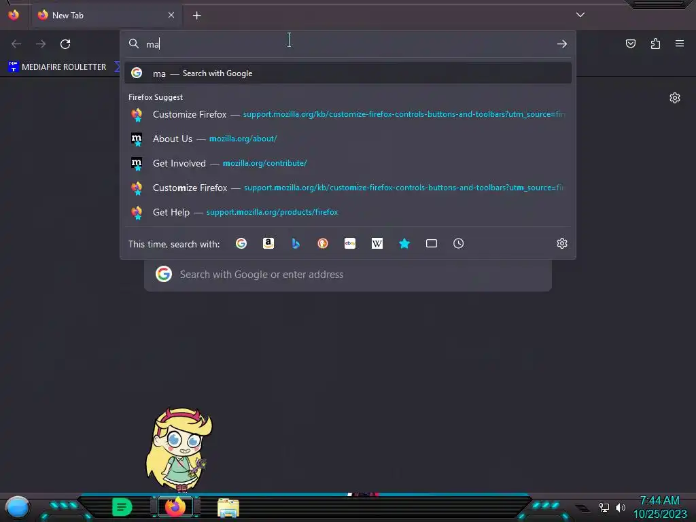Open second Customize Firefox suggestion with bold 'm'
Image resolution: width=696 pixels, height=522 pixels.
[x=348, y=188]
